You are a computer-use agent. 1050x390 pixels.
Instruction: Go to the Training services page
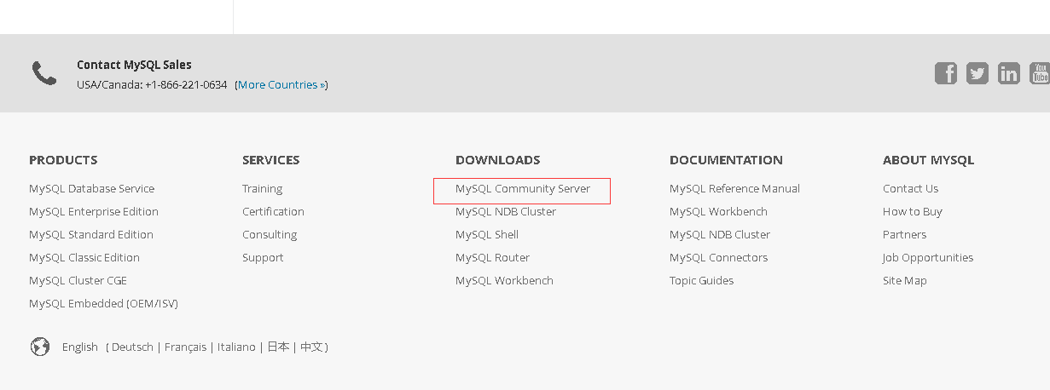262,189
